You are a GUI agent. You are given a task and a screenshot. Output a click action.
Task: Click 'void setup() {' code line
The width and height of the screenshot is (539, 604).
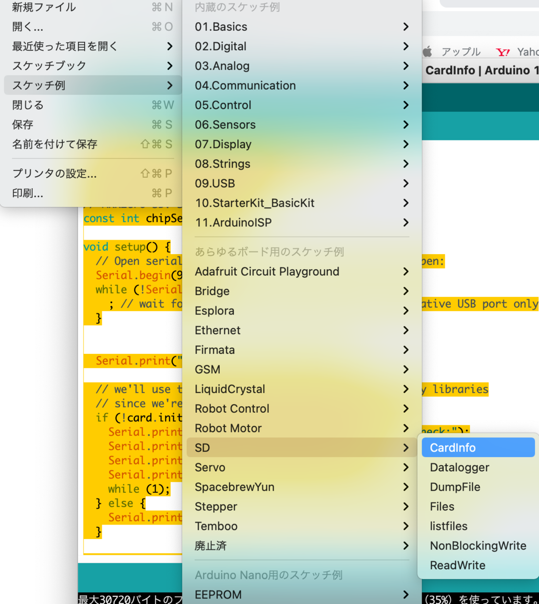click(x=127, y=247)
